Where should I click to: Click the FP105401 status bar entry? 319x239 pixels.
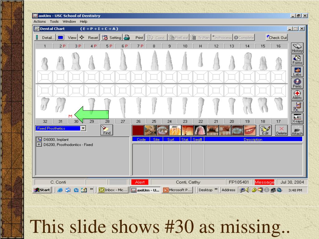pos(239,182)
